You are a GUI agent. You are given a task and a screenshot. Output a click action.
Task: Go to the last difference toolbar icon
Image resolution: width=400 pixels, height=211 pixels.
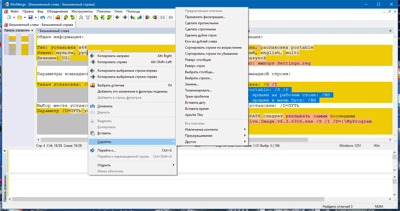[109, 18]
